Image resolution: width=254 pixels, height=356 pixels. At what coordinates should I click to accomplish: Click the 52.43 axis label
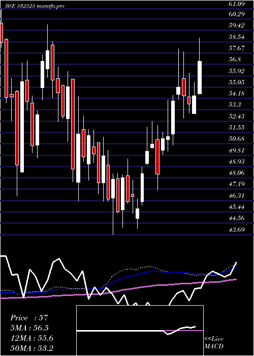237,116
